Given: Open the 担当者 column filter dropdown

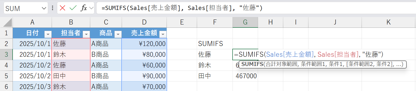Looking at the screenshot, I should point(86,34).
